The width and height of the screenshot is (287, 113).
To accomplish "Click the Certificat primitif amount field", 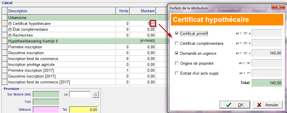I will (x=267, y=33).
